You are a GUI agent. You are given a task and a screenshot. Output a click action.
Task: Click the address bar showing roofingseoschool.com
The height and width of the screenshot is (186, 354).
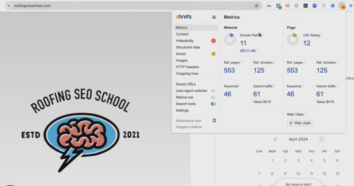tap(133, 6)
